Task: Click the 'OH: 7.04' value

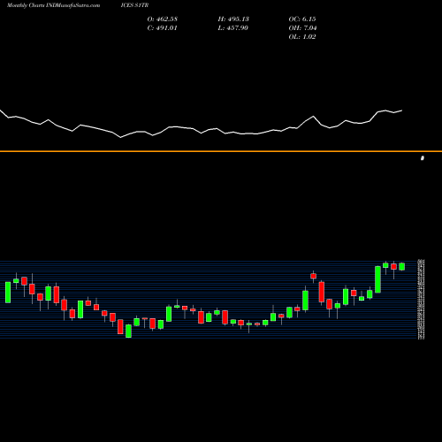Action: 302,27
